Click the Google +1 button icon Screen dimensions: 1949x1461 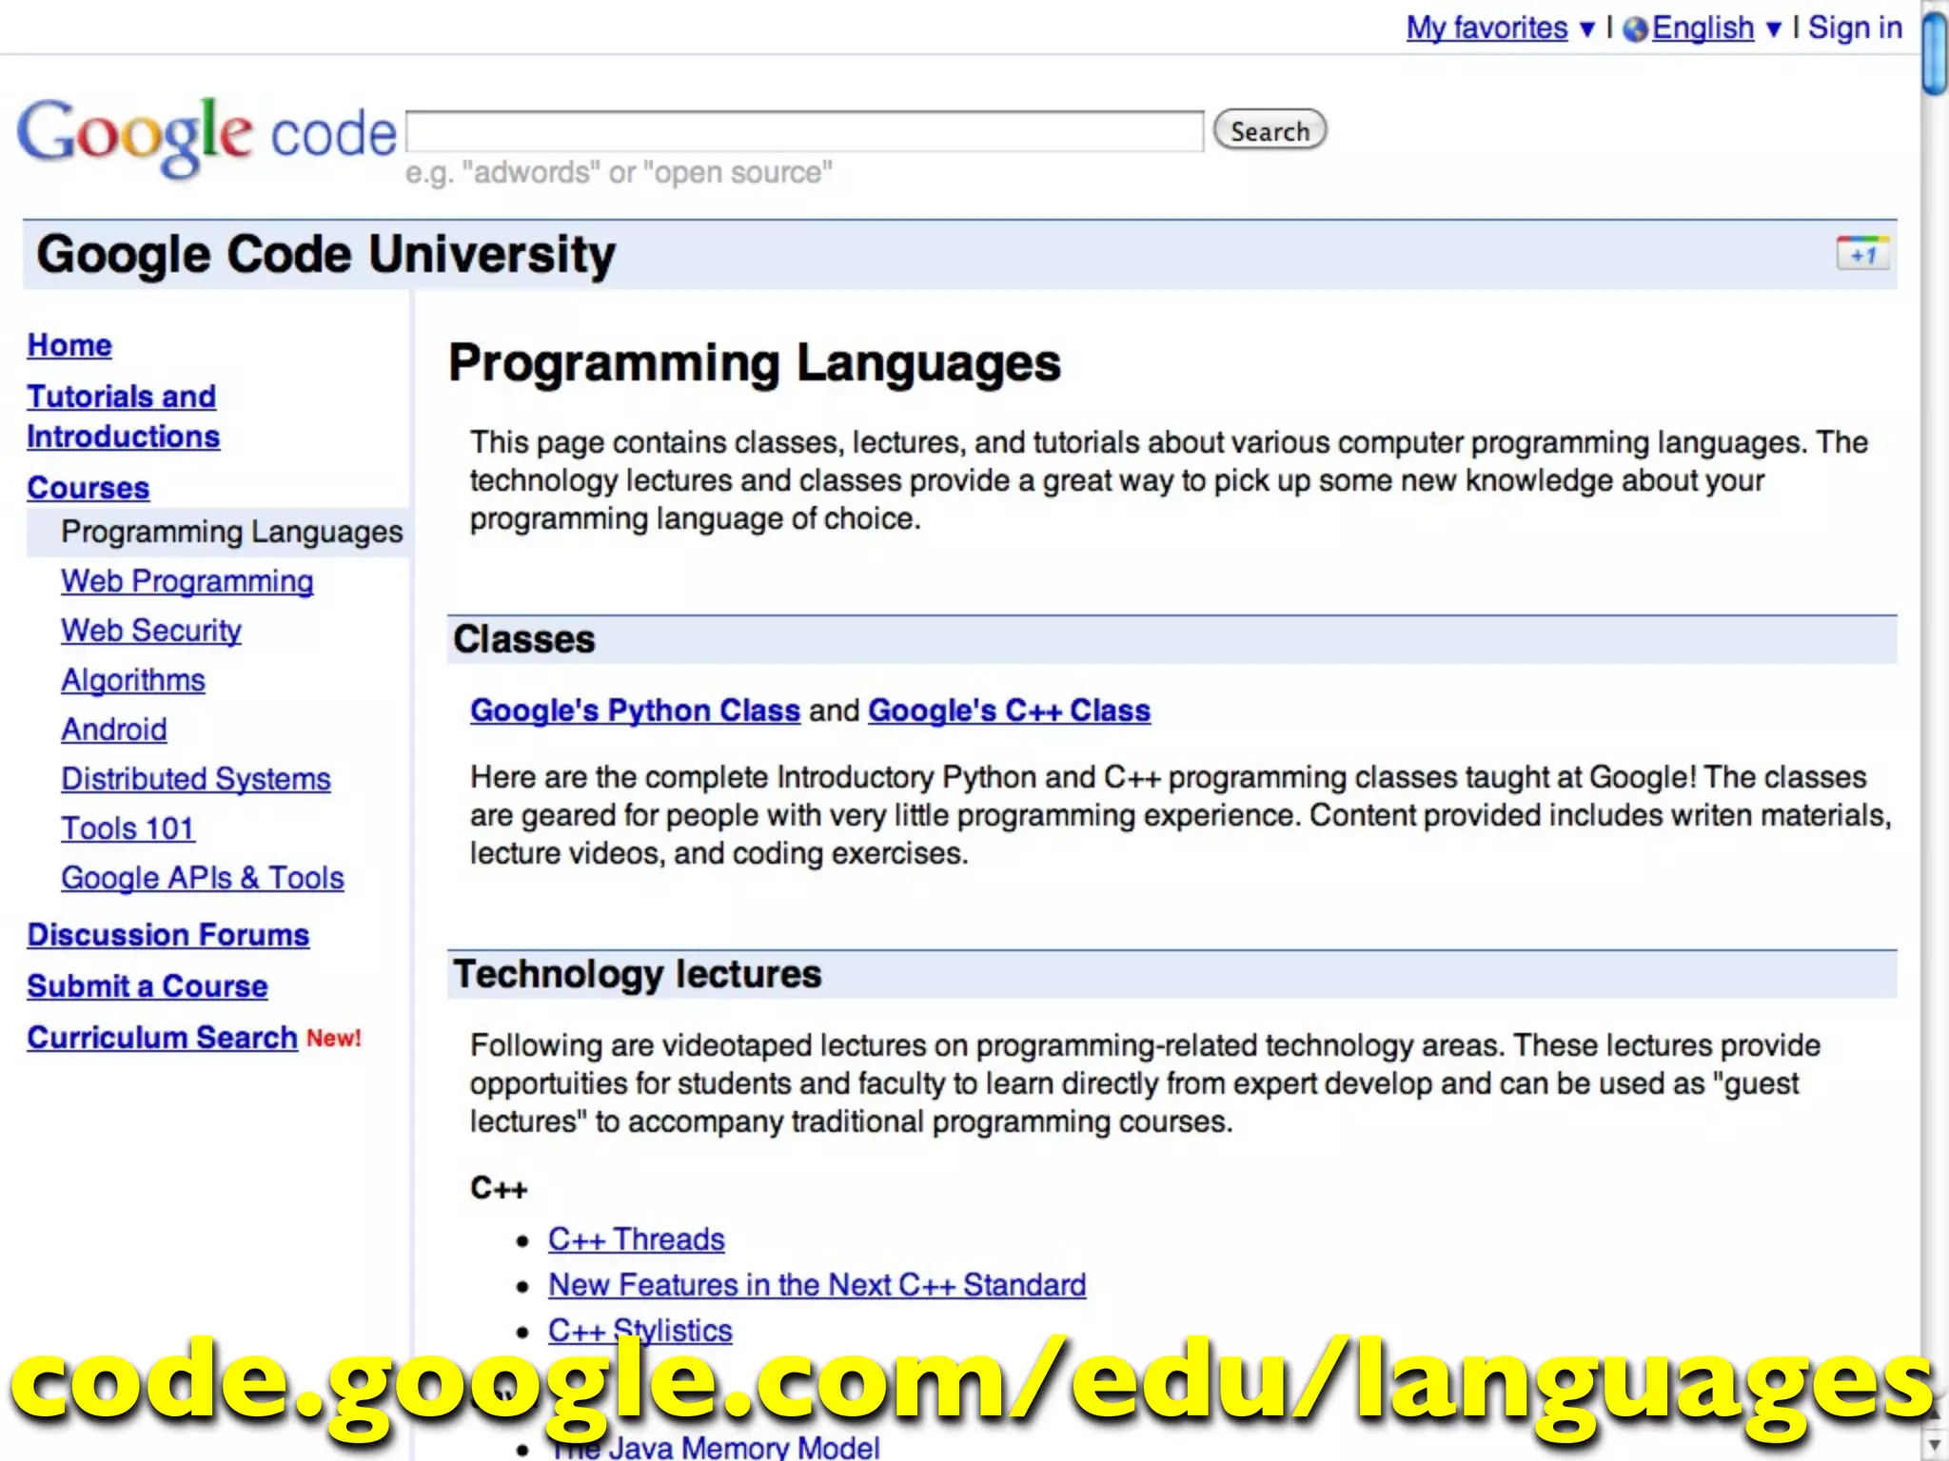pos(1863,254)
